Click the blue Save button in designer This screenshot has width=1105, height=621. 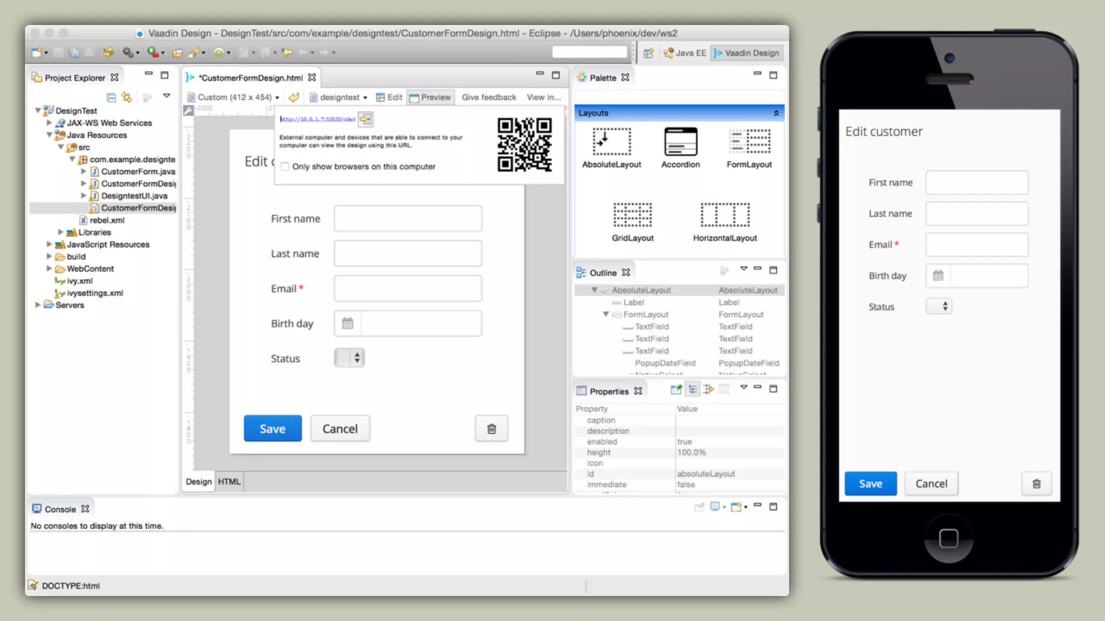pos(272,429)
